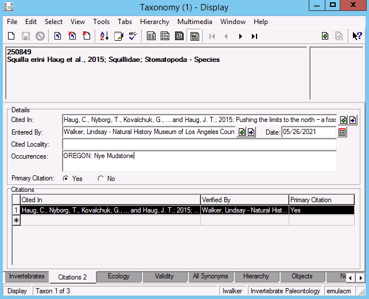
Task: Click Invertebrate Paleontology in status bar
Action: click(x=285, y=291)
